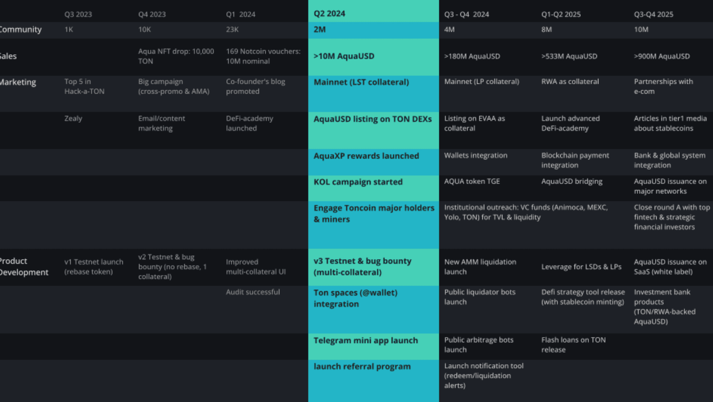Click the 'Q3-Q4 2025' column header
The height and width of the screenshot is (402, 713).
coord(654,14)
